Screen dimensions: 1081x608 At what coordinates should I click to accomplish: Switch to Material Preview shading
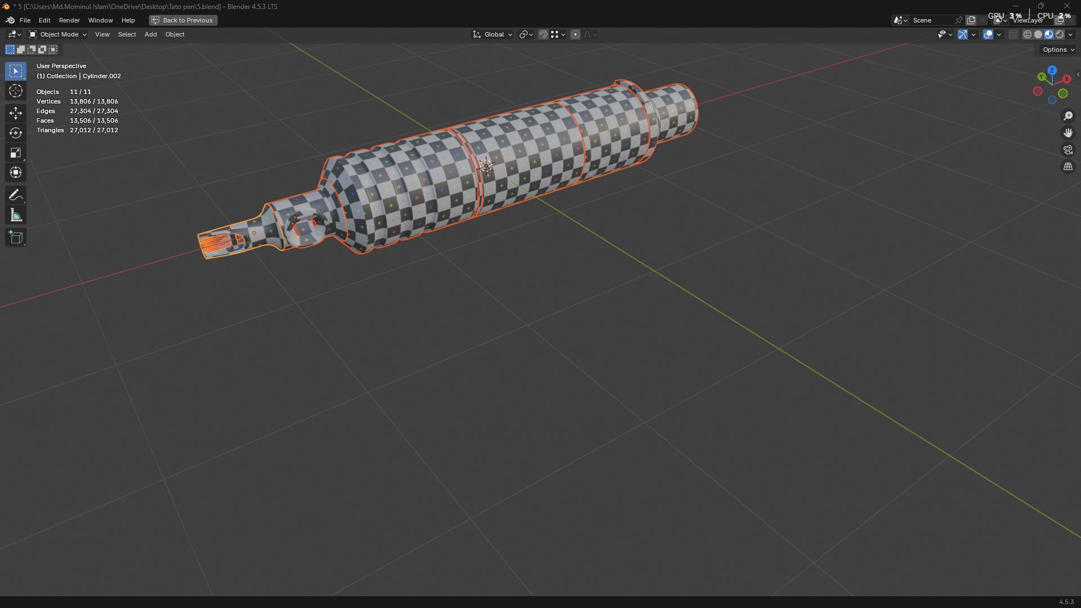(x=1049, y=34)
